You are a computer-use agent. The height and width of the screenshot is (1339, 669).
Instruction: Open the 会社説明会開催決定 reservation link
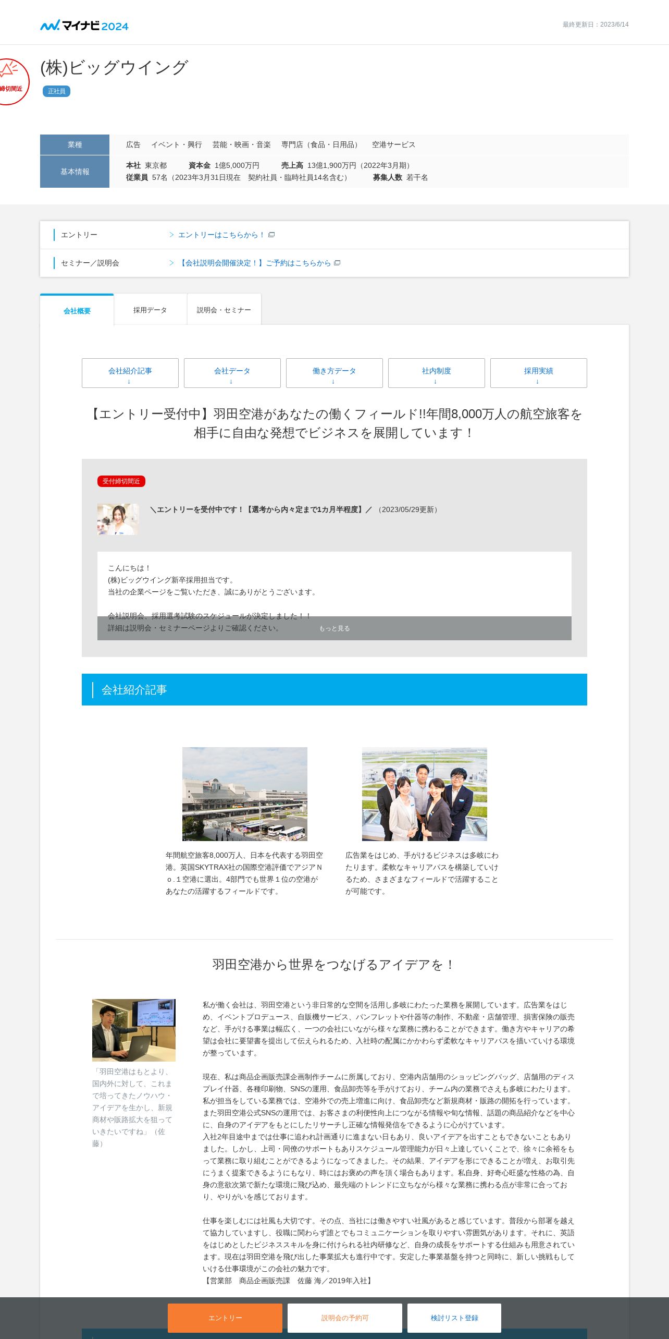(x=254, y=263)
